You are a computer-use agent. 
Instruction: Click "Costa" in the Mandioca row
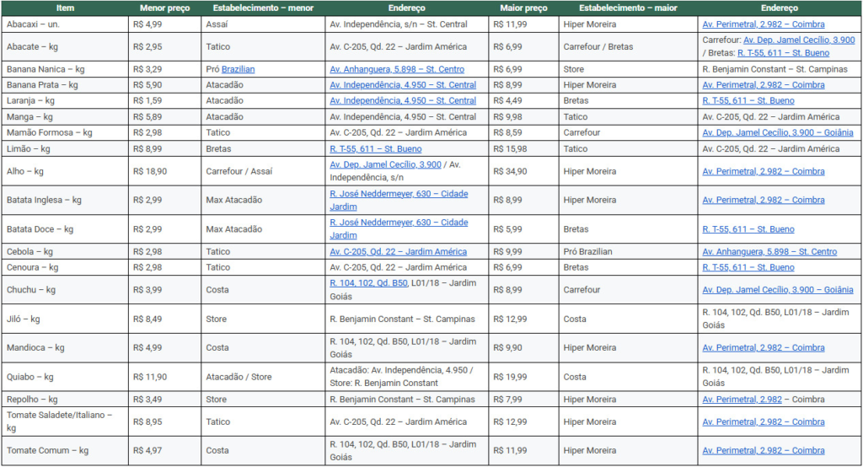217,348
